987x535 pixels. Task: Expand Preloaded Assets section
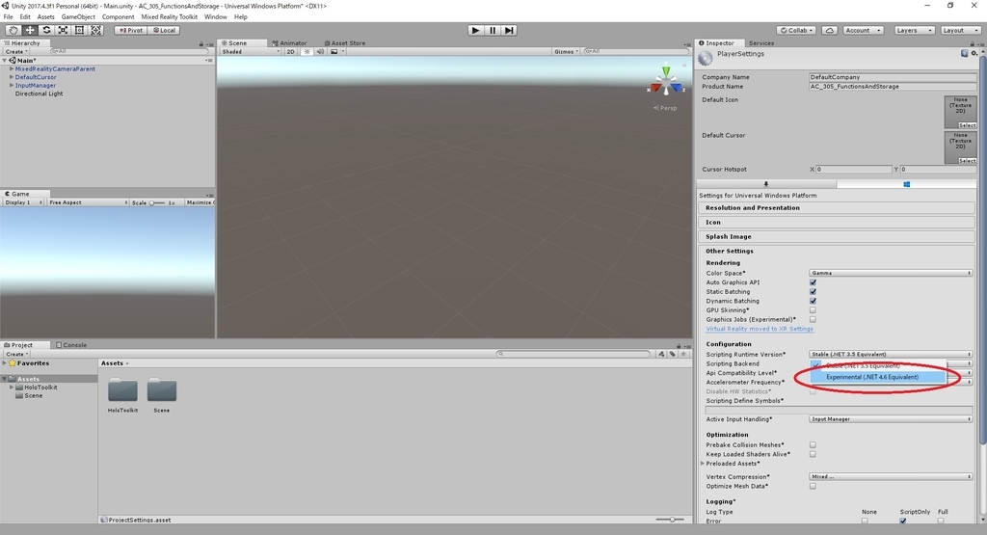[703, 464]
